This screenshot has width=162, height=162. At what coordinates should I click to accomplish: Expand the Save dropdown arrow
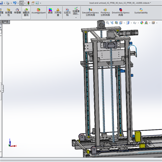[4, 3]
